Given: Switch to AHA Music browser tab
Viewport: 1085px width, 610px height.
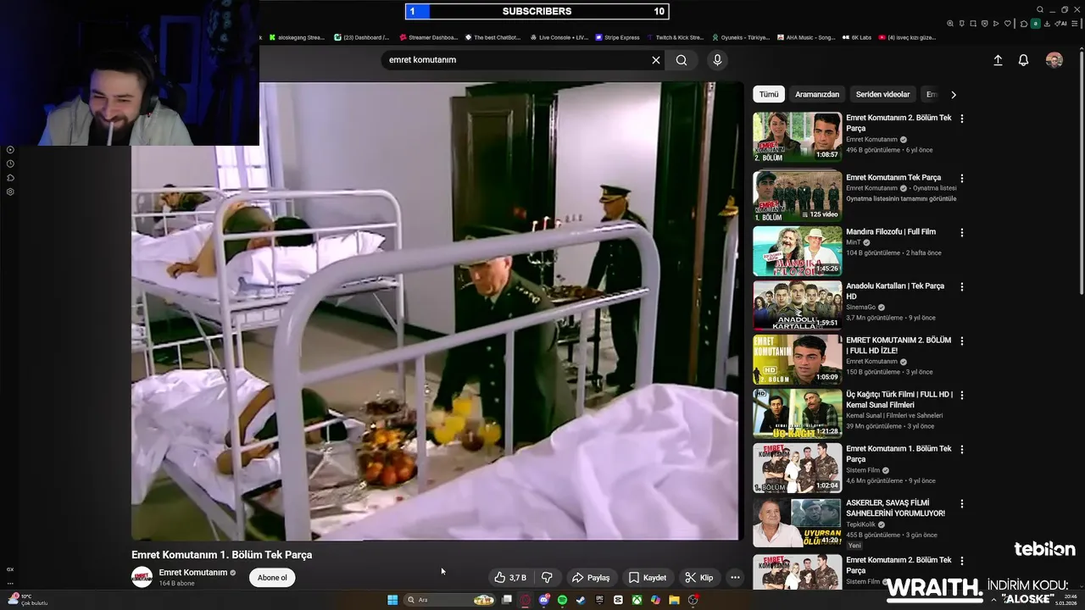Looking at the screenshot, I should [x=806, y=37].
